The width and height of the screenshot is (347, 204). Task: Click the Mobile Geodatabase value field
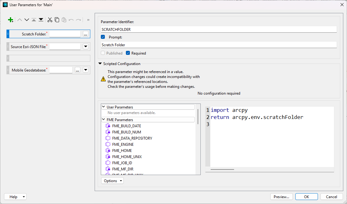pyautogui.click(x=61, y=70)
